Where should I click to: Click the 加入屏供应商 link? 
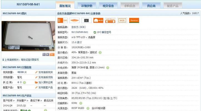(46, 82)
